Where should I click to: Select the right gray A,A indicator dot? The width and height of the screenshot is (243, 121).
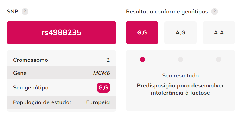click(x=219, y=59)
